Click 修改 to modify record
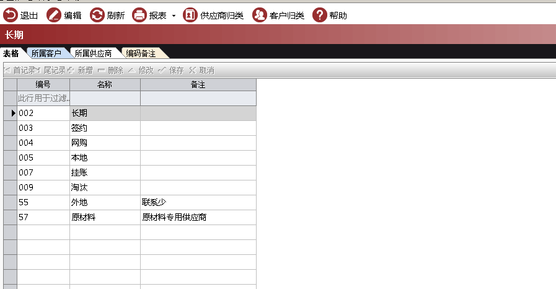 (141, 70)
